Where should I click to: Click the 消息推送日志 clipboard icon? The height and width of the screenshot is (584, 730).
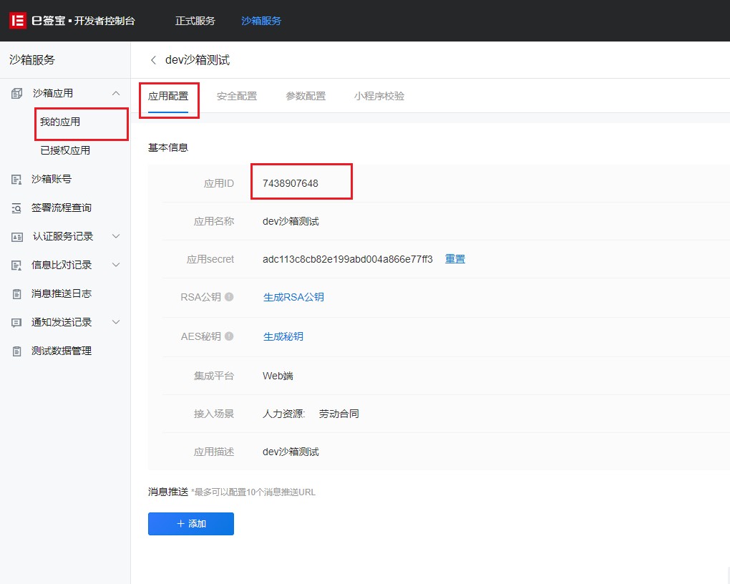coord(17,293)
